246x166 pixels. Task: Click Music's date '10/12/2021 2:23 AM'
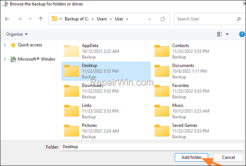pyautogui.click(x=191, y=111)
